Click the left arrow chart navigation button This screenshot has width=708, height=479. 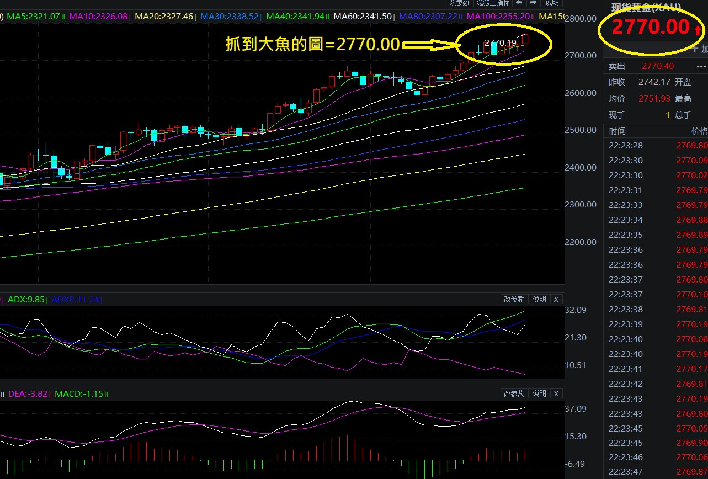click(519, 3)
